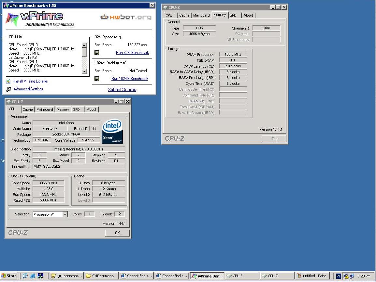Select Mainboard tab in upper CPU-Z window
Viewport: 376px width, 282px height.
(x=201, y=15)
